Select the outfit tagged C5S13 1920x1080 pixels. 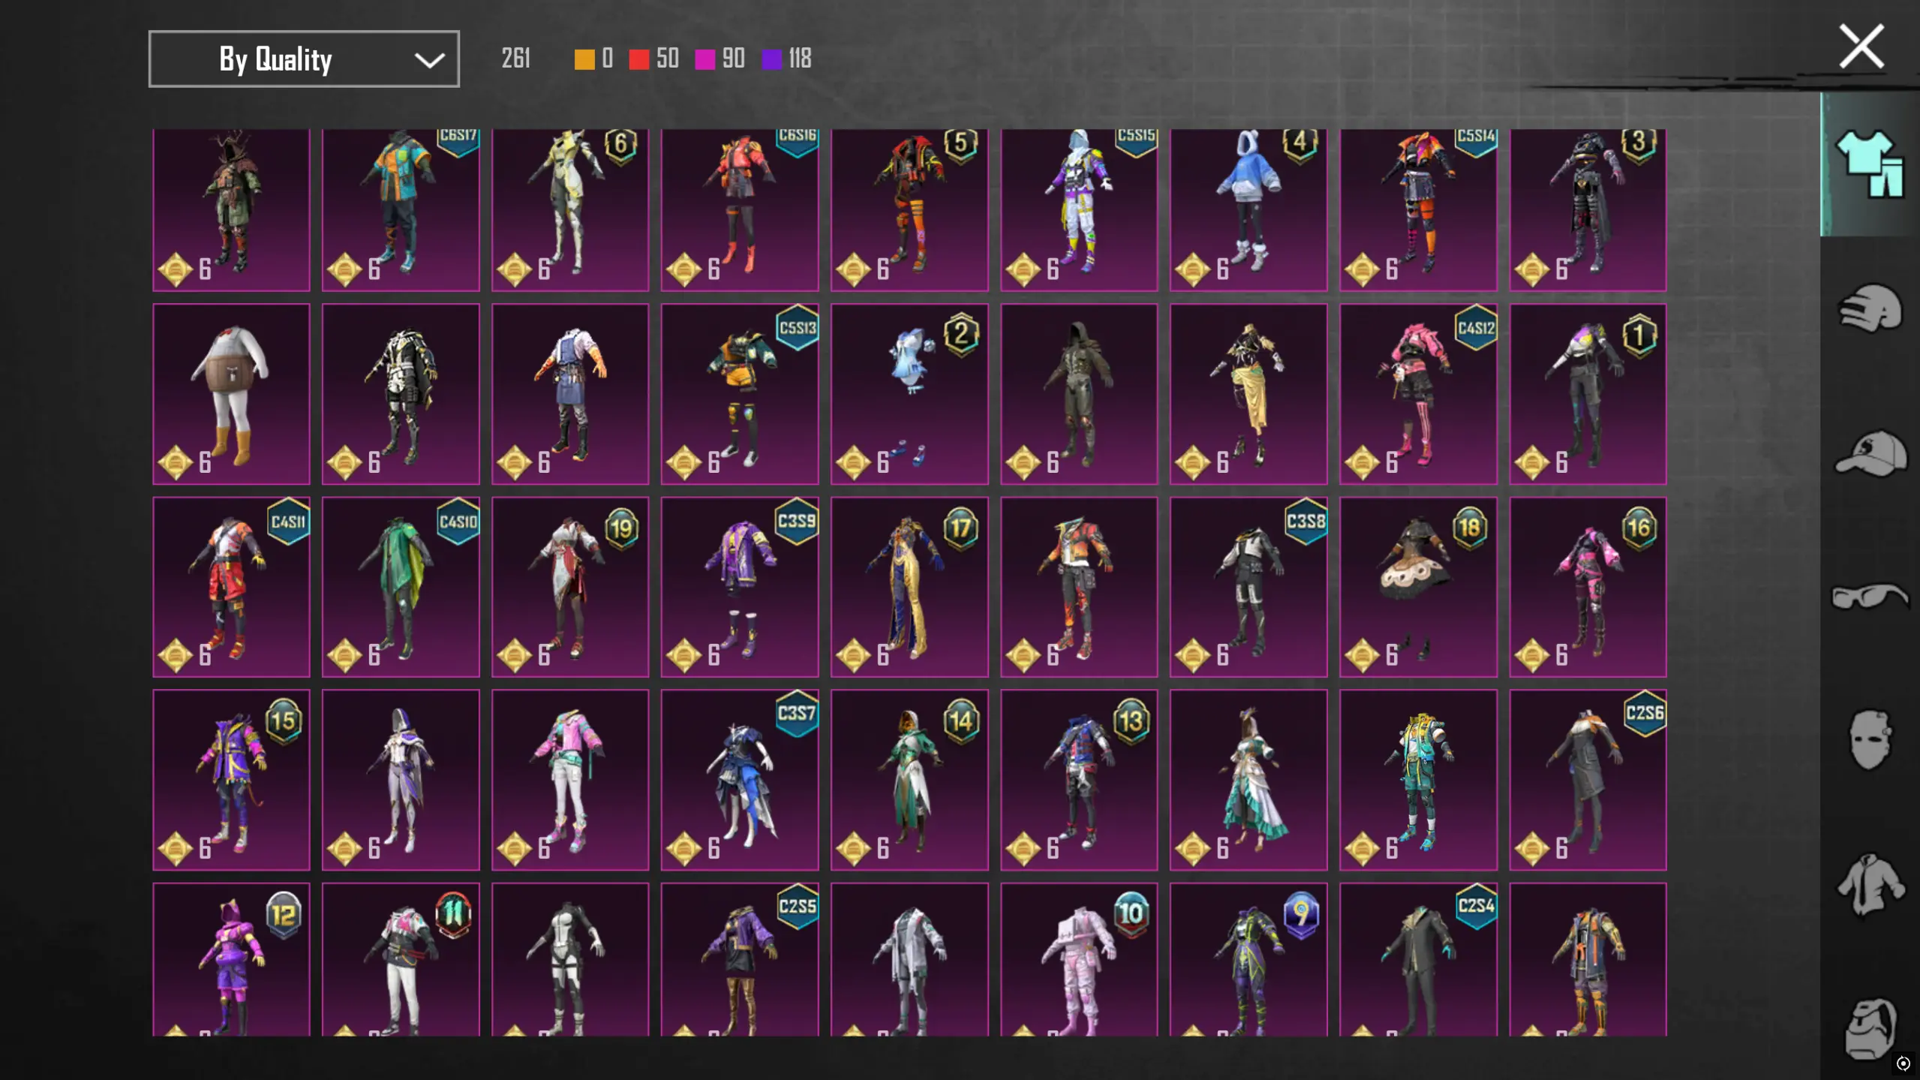[739, 394]
